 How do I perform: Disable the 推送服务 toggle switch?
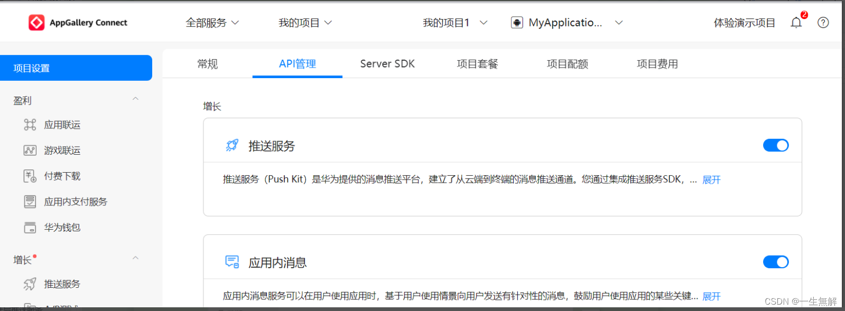click(x=776, y=145)
